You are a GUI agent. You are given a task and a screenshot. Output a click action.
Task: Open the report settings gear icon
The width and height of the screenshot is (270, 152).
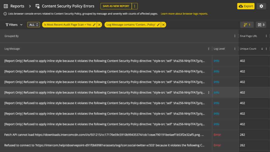pos(261,6)
